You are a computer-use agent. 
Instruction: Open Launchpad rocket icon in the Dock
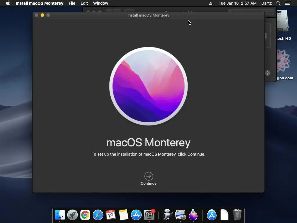[72, 215]
